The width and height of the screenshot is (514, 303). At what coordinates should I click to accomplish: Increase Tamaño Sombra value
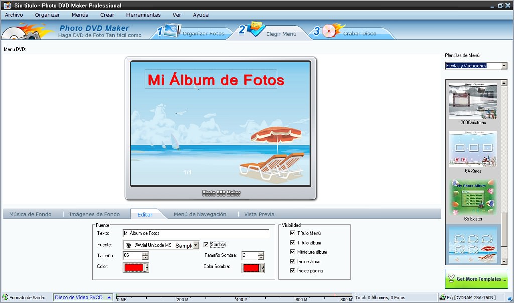[x=261, y=254]
